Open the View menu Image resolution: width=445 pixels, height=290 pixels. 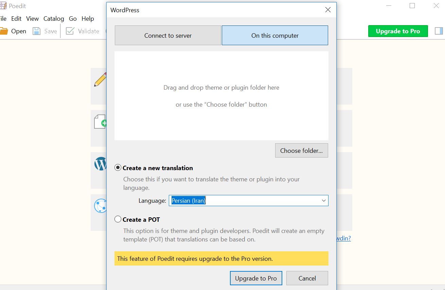point(33,19)
